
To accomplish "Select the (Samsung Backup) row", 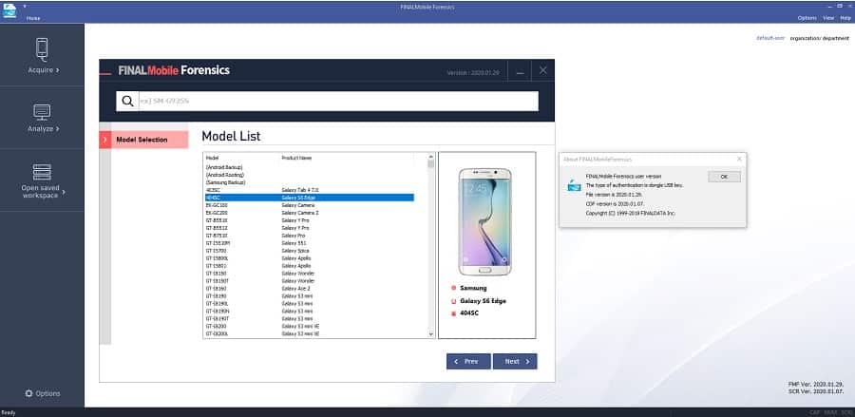I will click(309, 182).
